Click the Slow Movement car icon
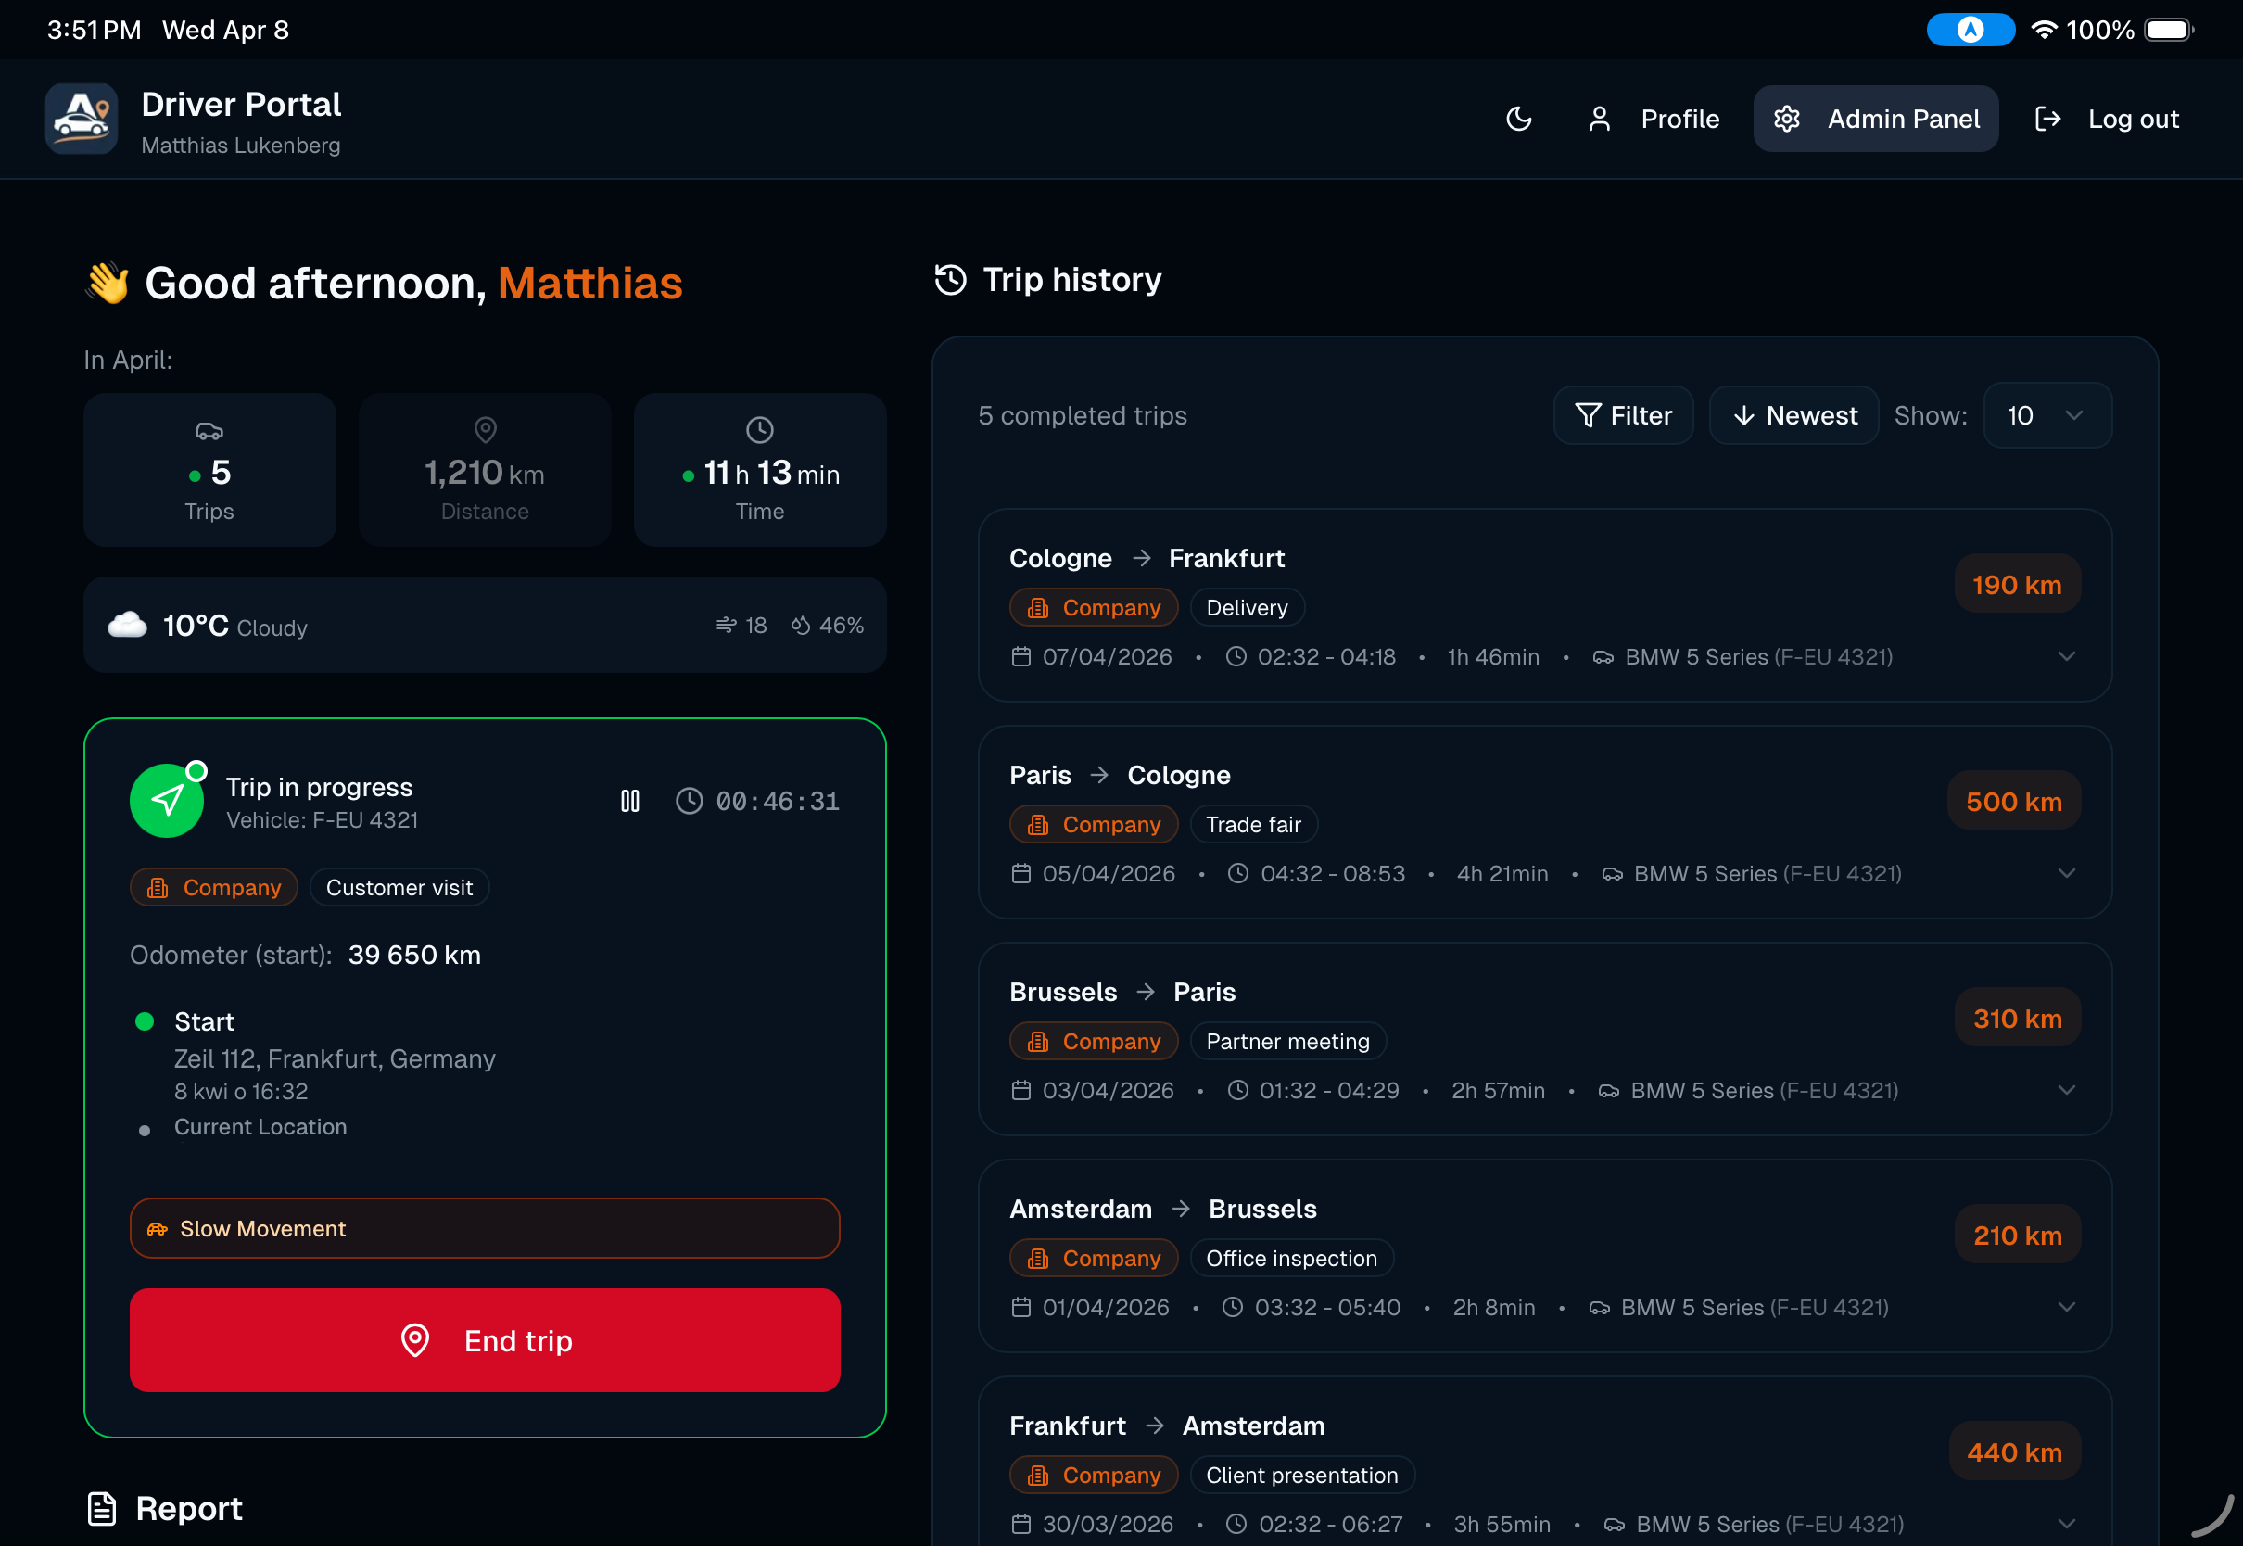Viewport: 2243px width, 1546px height. 158,1227
